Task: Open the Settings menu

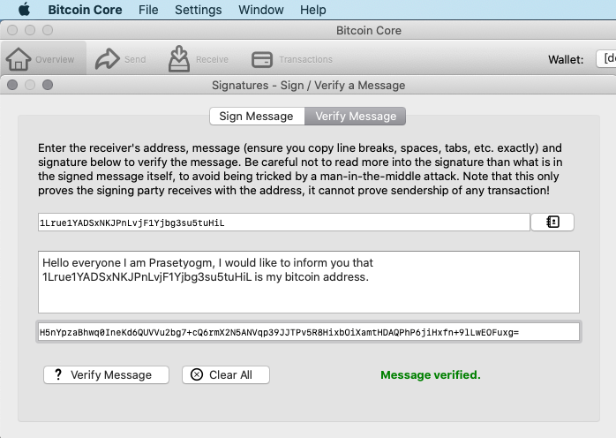Action: tap(198, 10)
